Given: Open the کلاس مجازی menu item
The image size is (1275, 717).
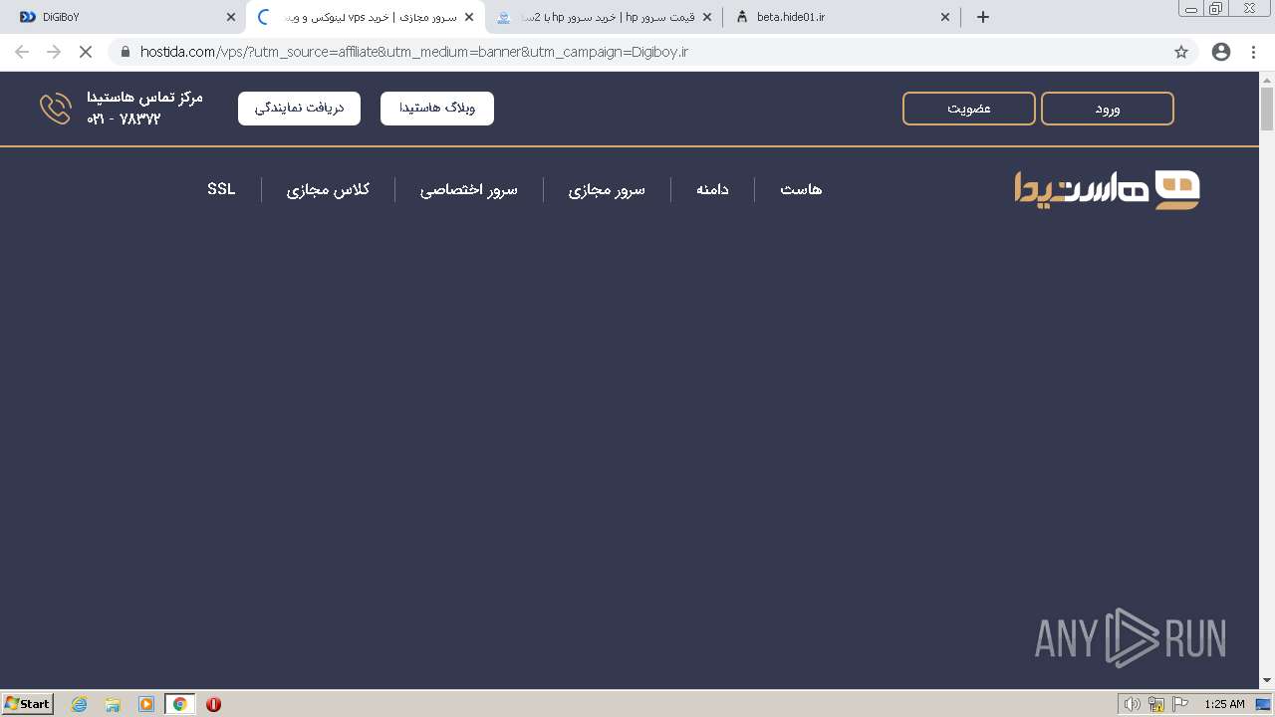Looking at the screenshot, I should [328, 189].
